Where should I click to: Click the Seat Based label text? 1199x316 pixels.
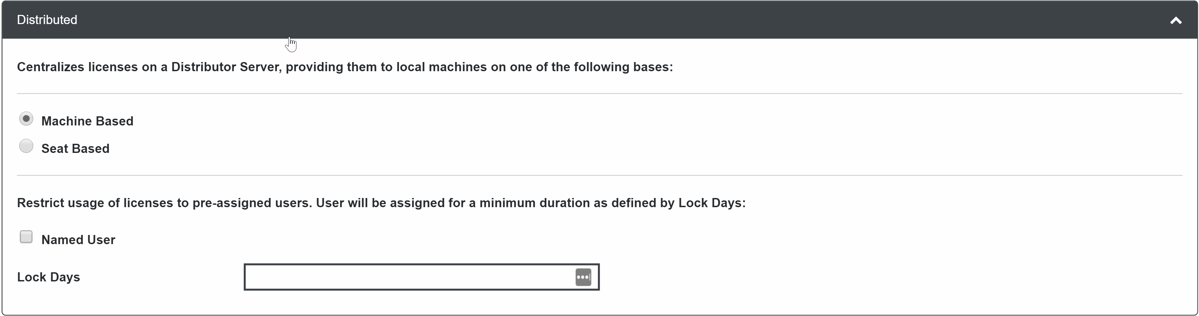pos(75,149)
